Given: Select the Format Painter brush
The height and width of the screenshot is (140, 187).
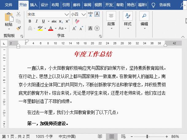Looking at the screenshot, I should [x=18, y=28].
